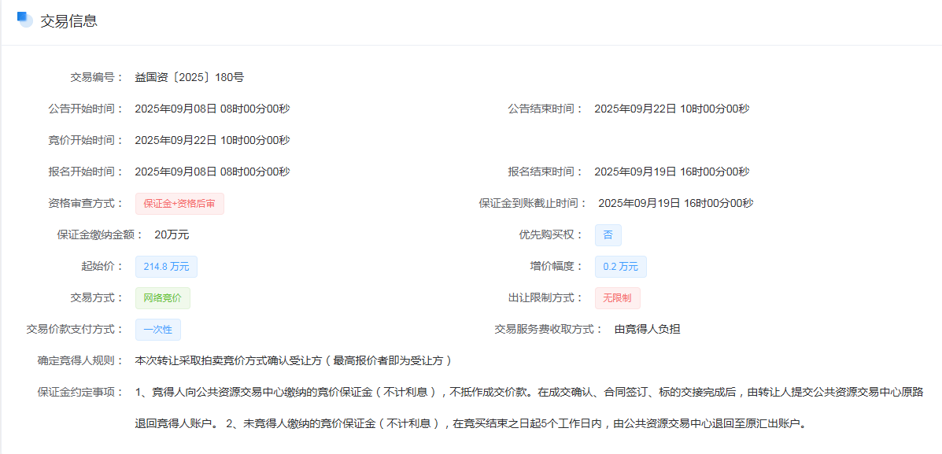
Task: Click the 保证金约定事项 first line of text
Action: point(529,392)
